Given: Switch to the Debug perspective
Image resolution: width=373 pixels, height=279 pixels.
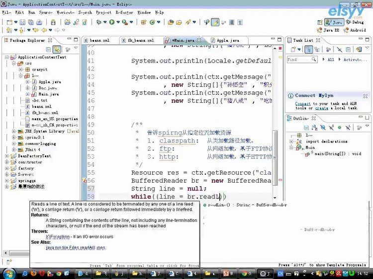Looking at the screenshot, I should click(x=355, y=22).
